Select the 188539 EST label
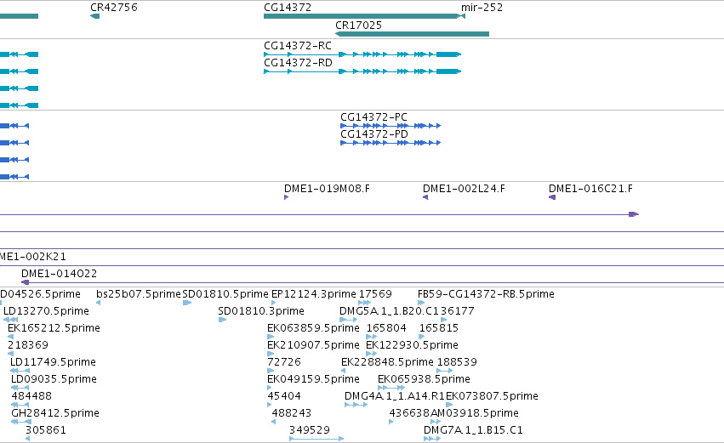Image resolution: width=724 pixels, height=443 pixels. click(x=457, y=362)
